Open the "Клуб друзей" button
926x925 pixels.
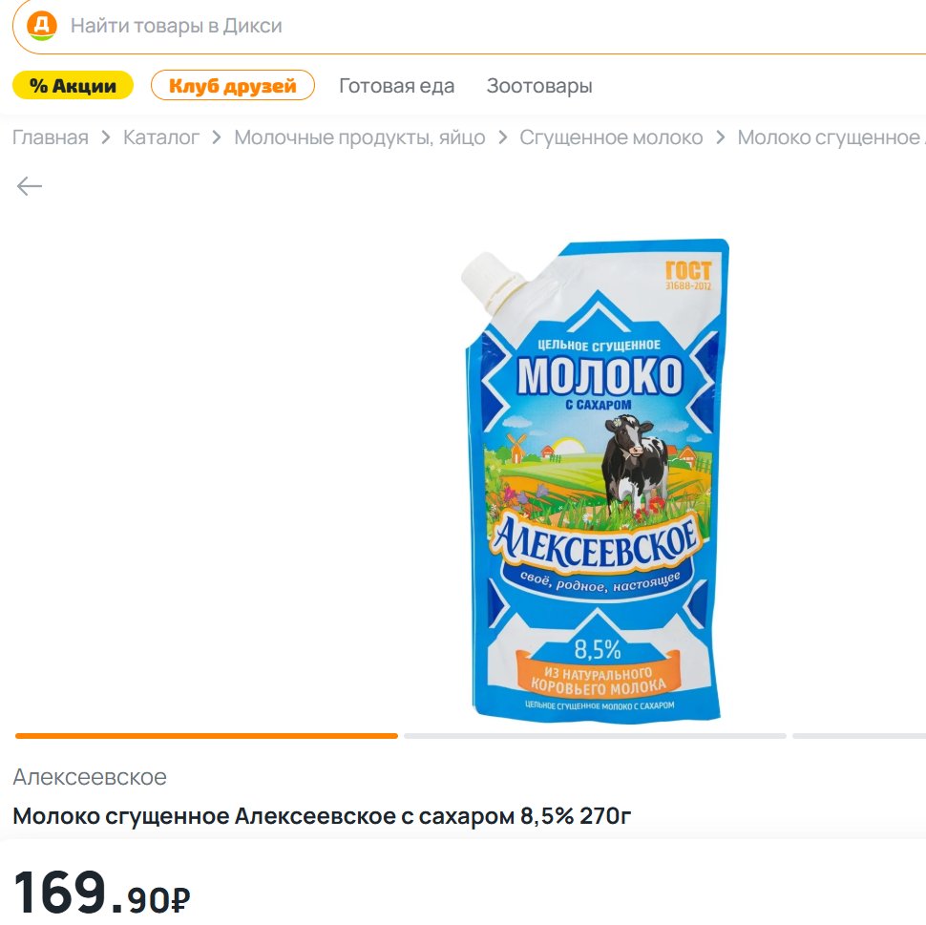pos(233,86)
